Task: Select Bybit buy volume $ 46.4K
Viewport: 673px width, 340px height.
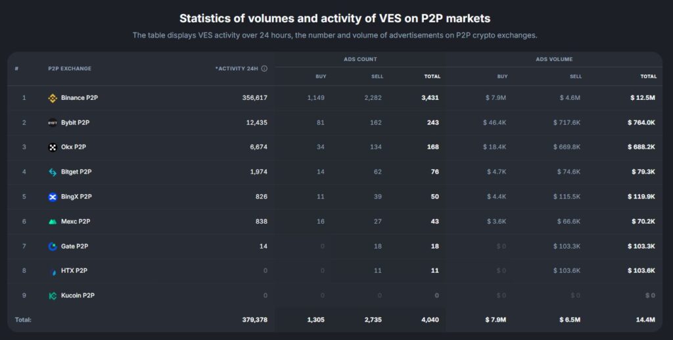Action: (x=494, y=123)
